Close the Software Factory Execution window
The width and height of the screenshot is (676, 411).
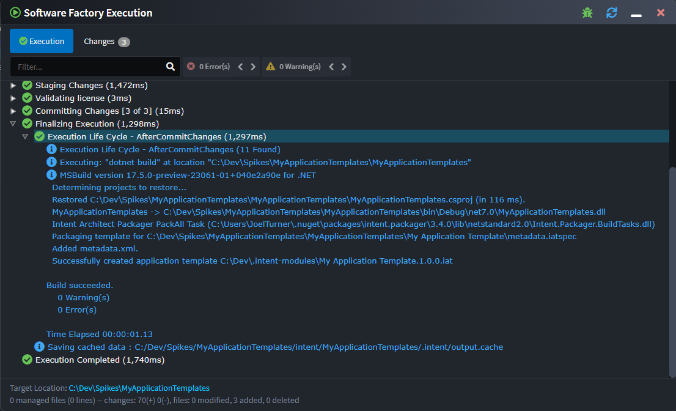point(661,12)
